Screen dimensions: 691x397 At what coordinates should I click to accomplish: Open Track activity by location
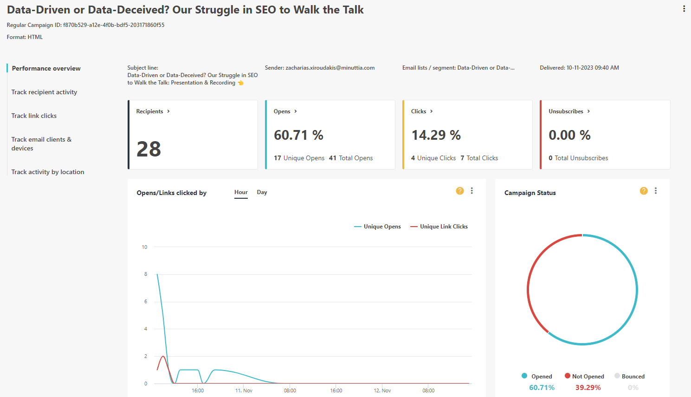coord(48,172)
